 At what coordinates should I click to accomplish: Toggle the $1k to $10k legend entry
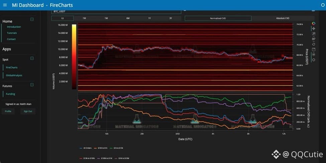pos(116,148)
